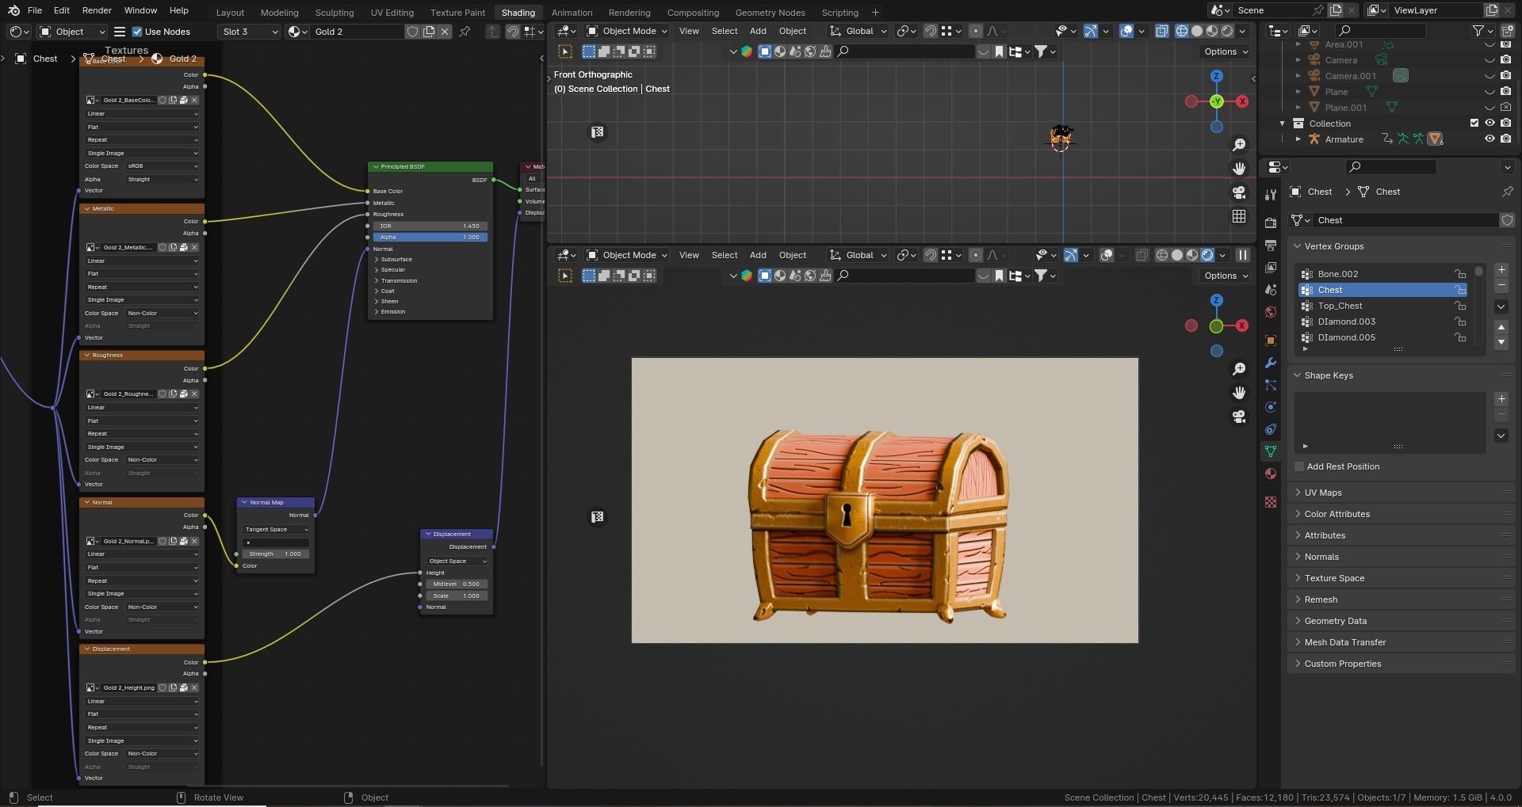Click the Options button in the upper viewport

point(1226,51)
